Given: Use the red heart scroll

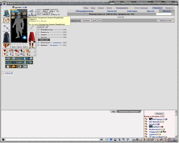Looking at the screenshot, I should tap(5, 51).
